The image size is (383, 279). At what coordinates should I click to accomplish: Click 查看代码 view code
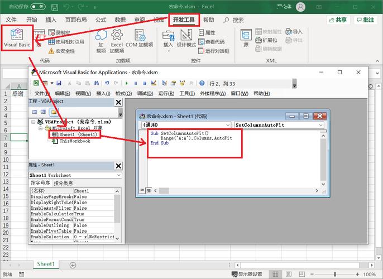point(212,42)
